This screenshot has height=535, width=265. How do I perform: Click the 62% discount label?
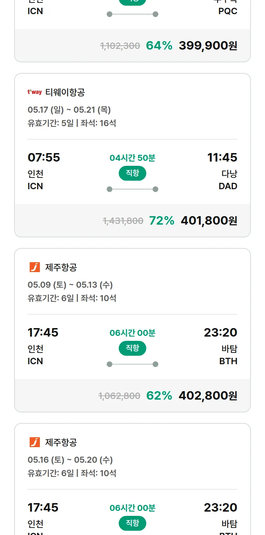point(159,396)
